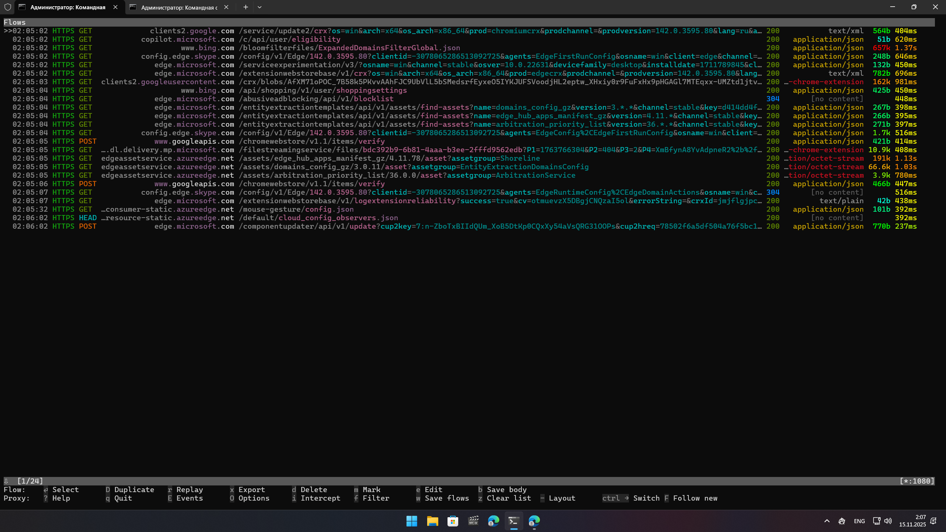Open the new tab profile dropdown arrow
The image size is (946, 532).
(x=259, y=7)
